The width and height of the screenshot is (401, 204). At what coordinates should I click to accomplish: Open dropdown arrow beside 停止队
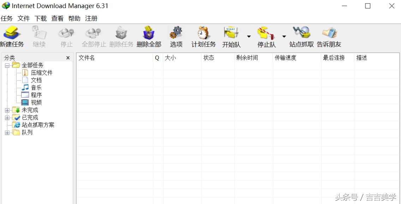pyautogui.click(x=284, y=37)
